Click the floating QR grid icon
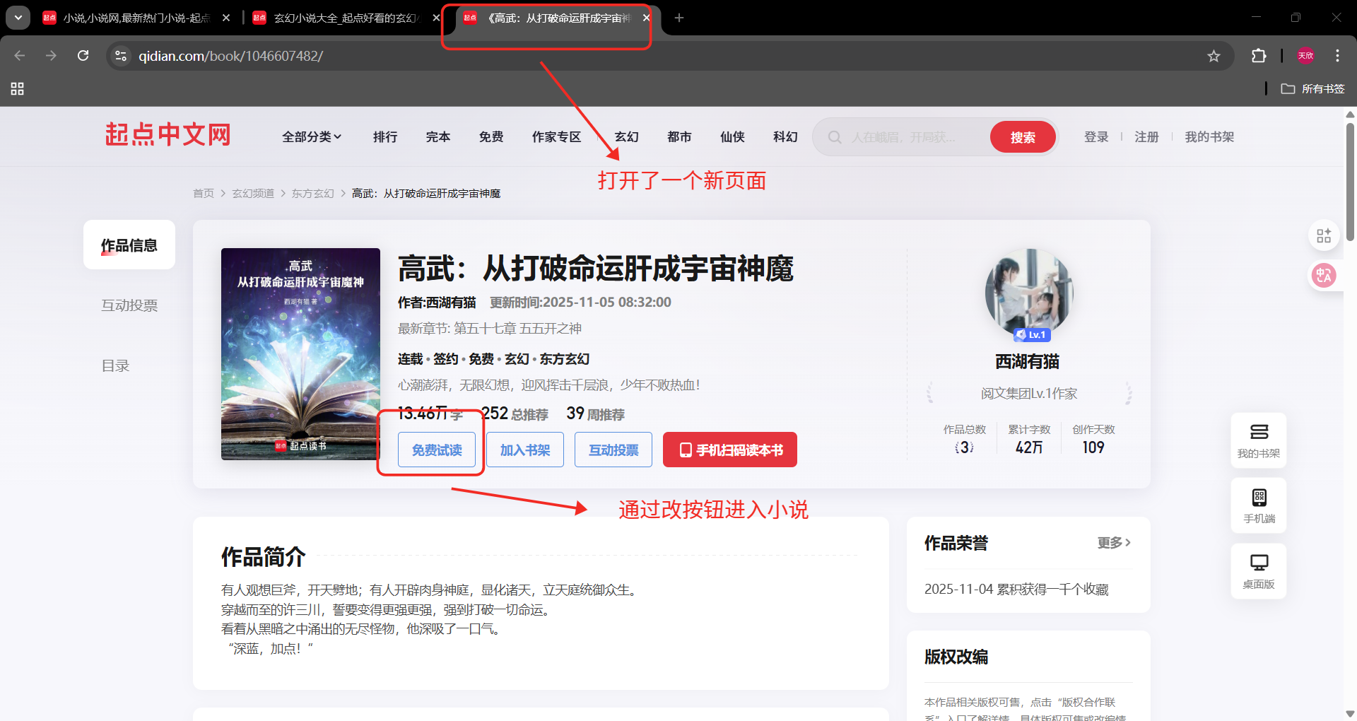This screenshot has height=721, width=1357. pos(1324,235)
